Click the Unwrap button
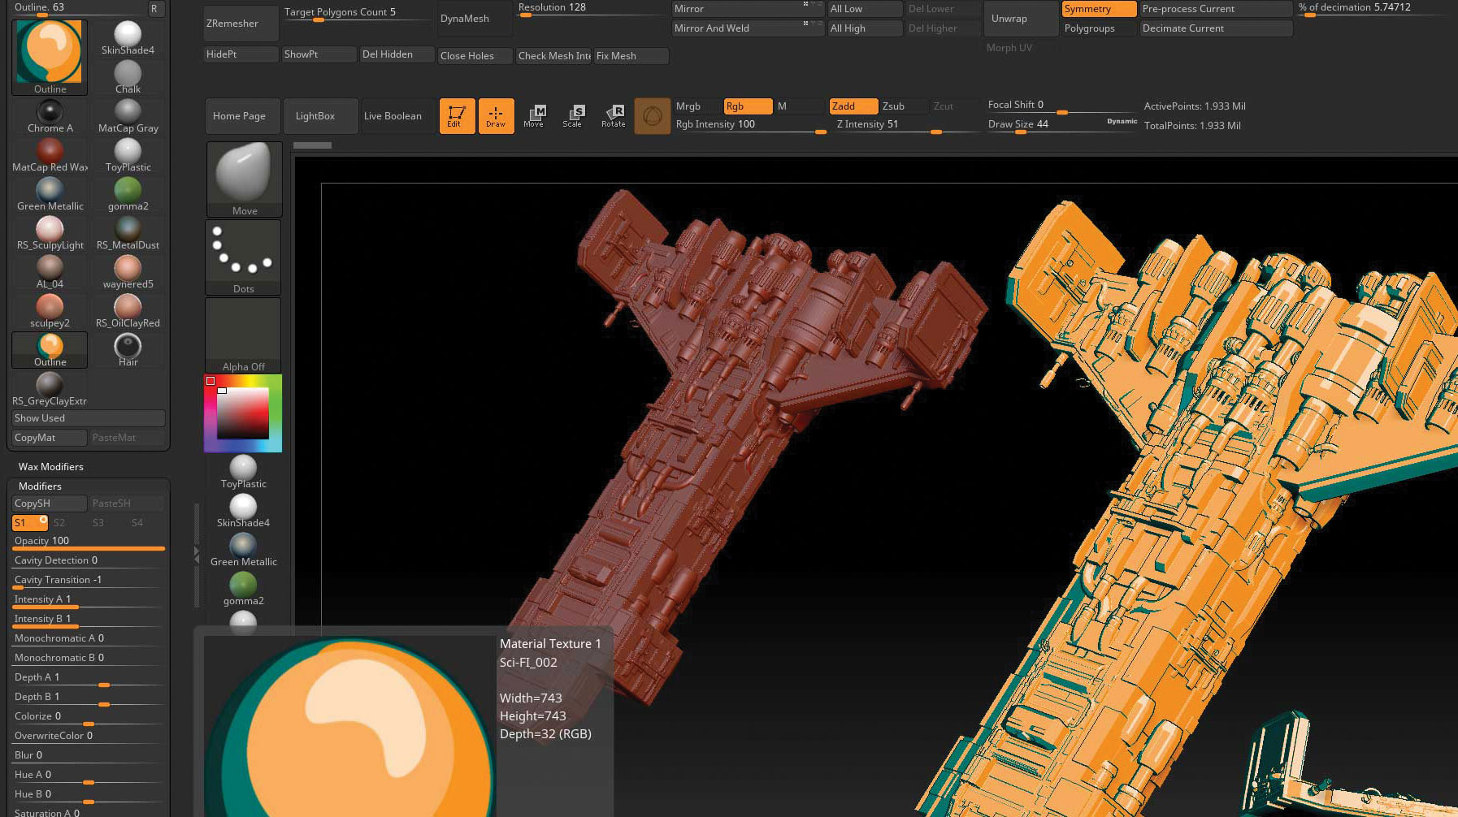The image size is (1458, 817). 1021,19
